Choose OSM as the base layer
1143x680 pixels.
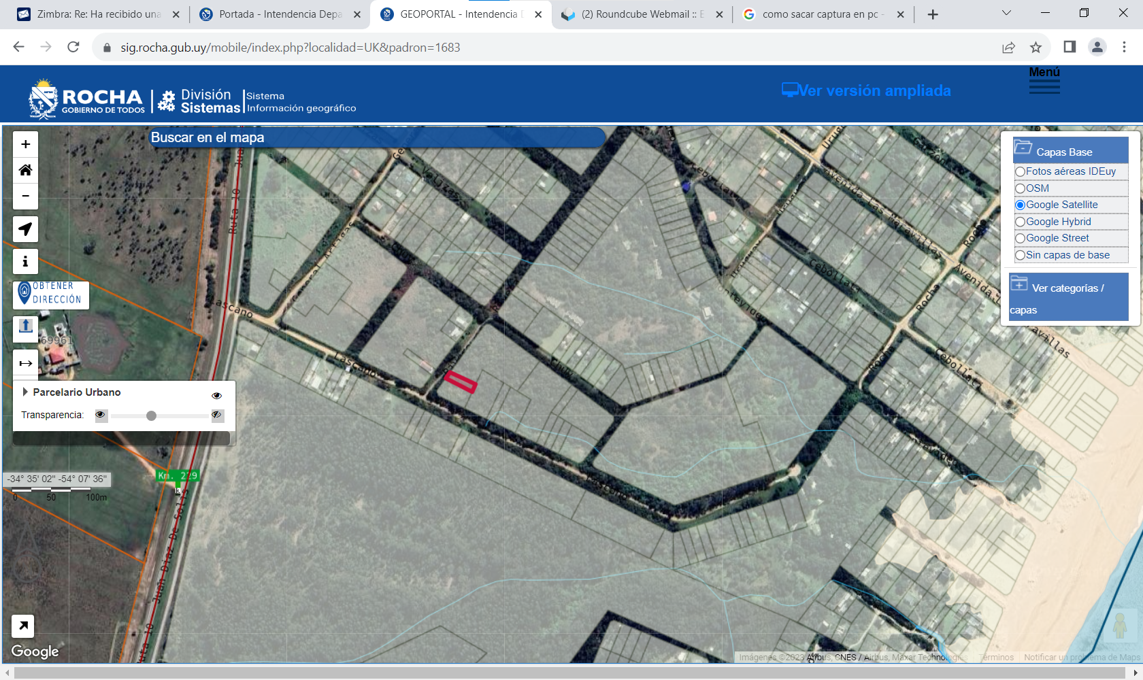click(1020, 188)
